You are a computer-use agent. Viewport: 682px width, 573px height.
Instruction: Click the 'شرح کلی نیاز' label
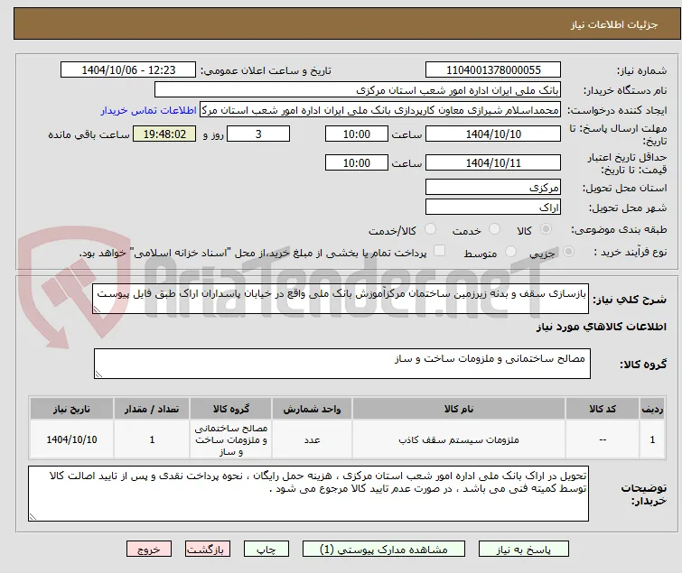click(630, 299)
